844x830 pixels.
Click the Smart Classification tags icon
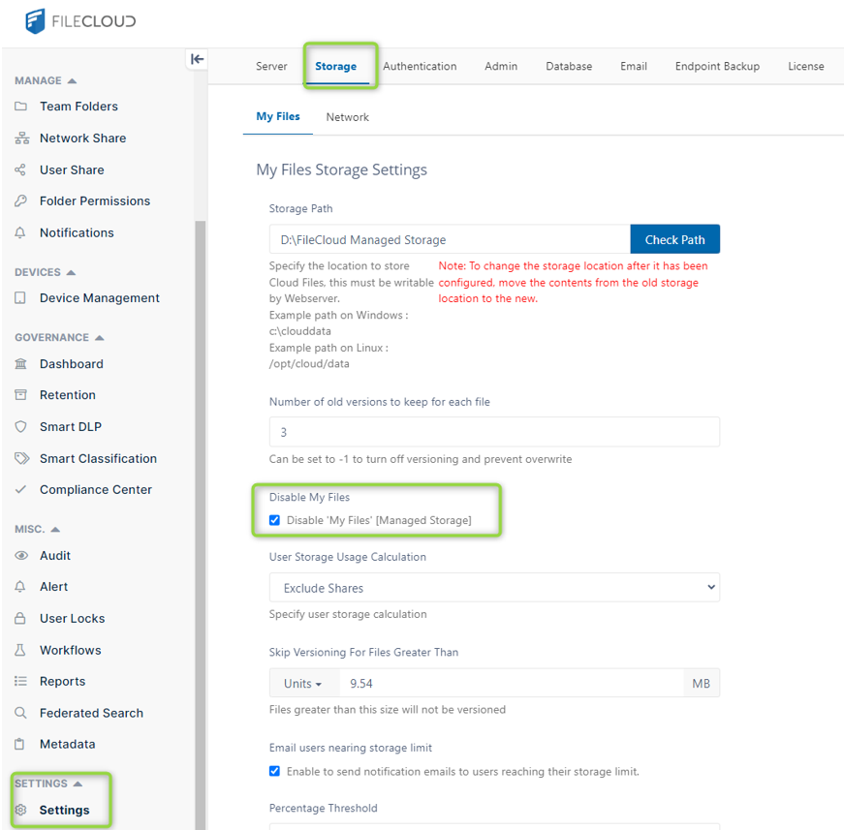[x=21, y=458]
